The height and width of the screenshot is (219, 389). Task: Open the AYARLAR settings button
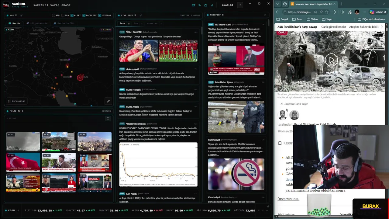[227, 5]
